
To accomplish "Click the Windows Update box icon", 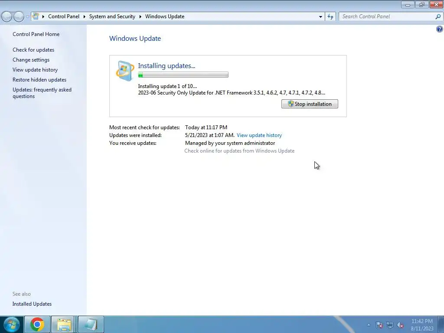I will pos(125,71).
